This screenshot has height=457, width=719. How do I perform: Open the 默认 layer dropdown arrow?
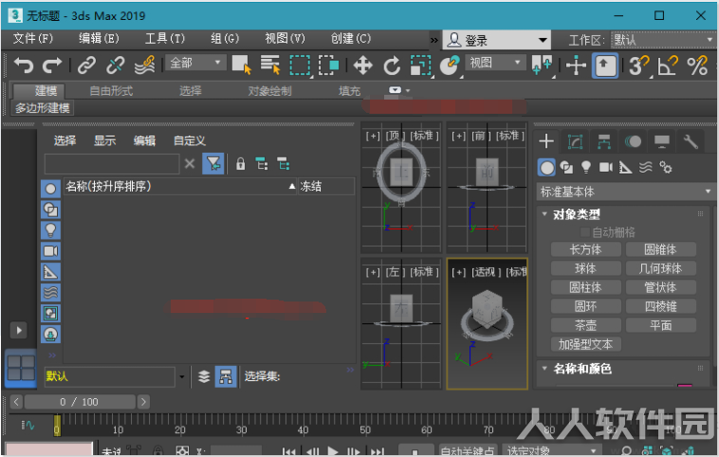(181, 376)
